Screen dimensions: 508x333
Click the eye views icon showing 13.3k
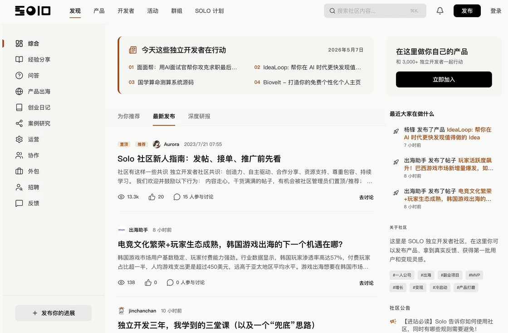pyautogui.click(x=121, y=197)
